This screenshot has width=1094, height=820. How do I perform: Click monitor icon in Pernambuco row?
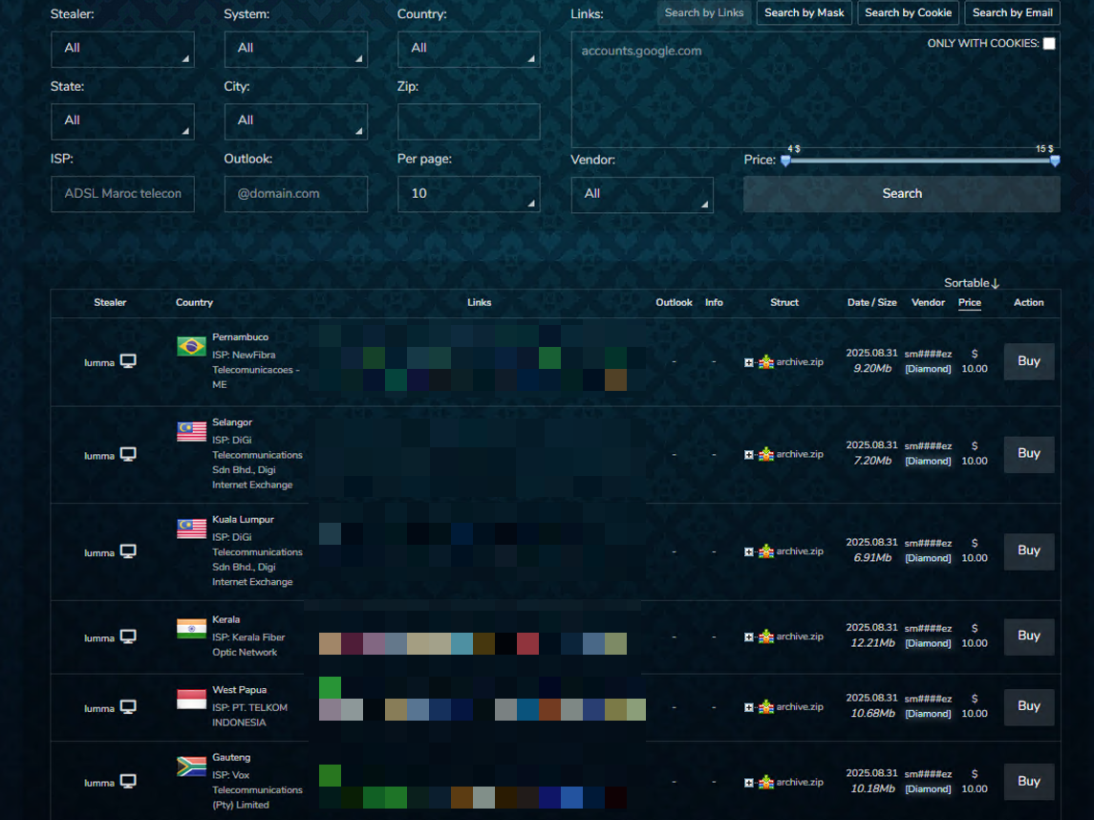128,361
